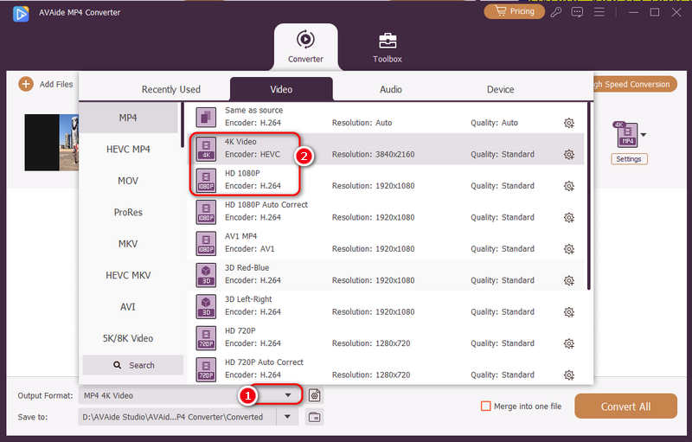Switch to the Video tab

(x=281, y=89)
